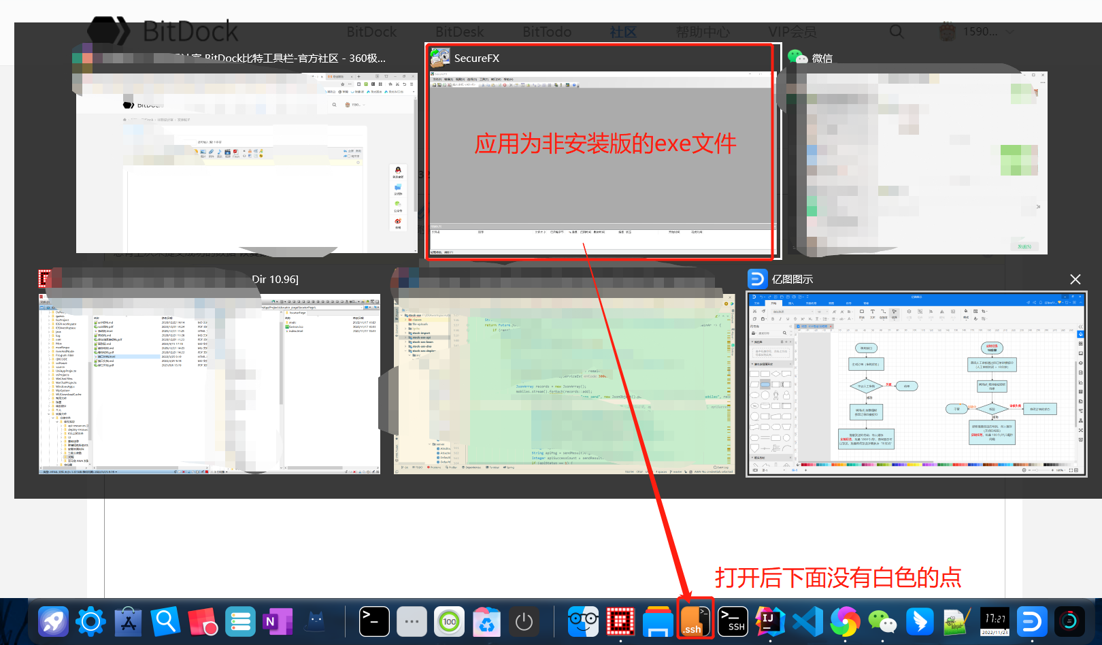The image size is (1102, 645).
Task: Launch Total Commander red grid dock icon
Action: coord(620,622)
